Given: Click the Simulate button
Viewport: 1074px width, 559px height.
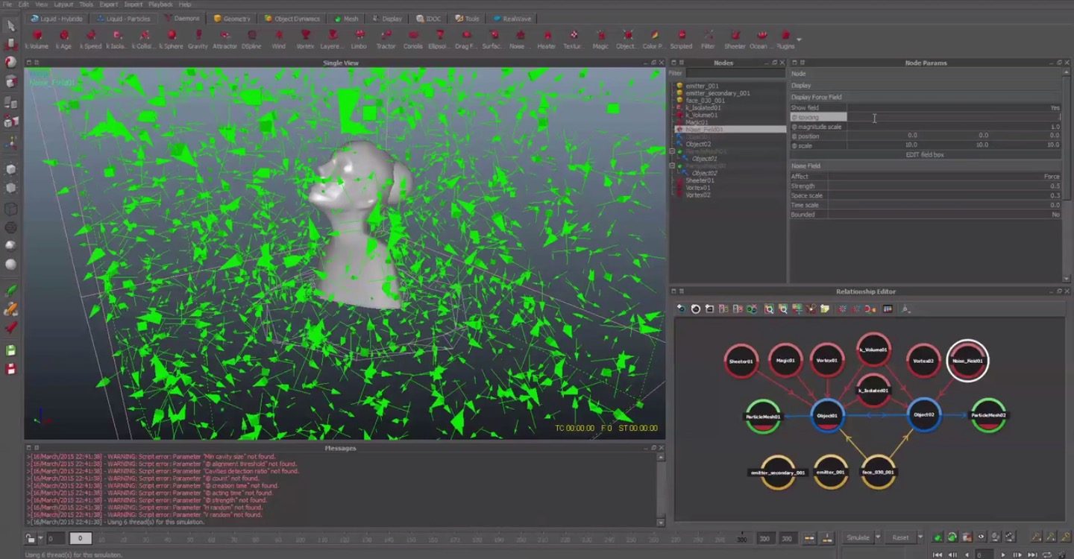Looking at the screenshot, I should pos(858,537).
